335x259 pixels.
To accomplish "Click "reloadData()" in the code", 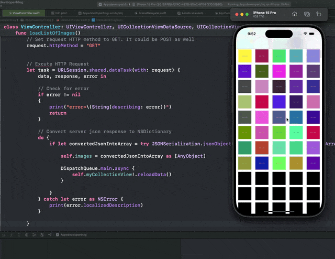I will 154,175.
